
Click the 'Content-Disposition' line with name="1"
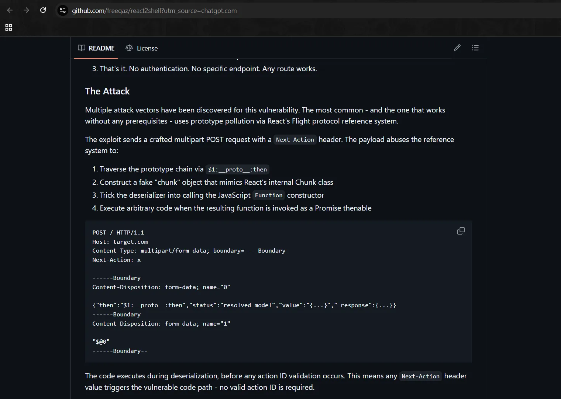pos(161,324)
